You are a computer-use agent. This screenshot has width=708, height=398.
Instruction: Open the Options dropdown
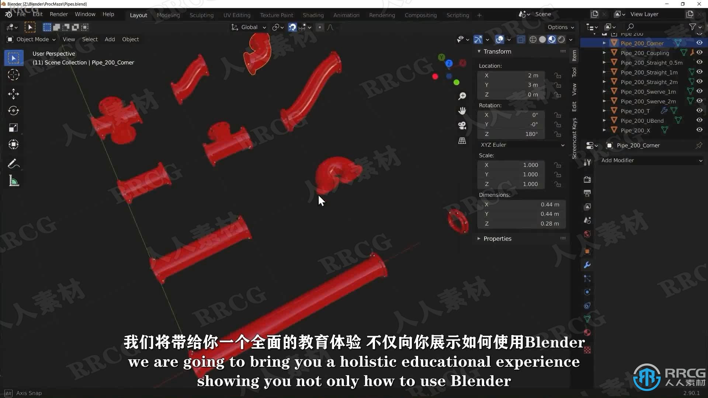(560, 27)
